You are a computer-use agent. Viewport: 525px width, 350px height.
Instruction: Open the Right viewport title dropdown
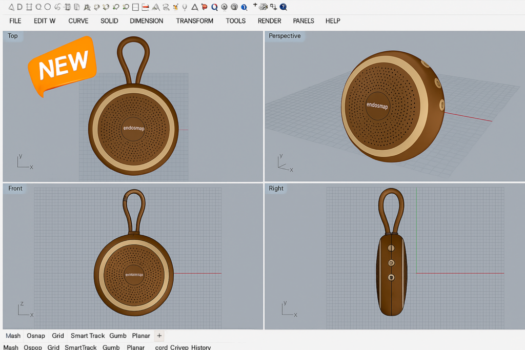point(276,189)
